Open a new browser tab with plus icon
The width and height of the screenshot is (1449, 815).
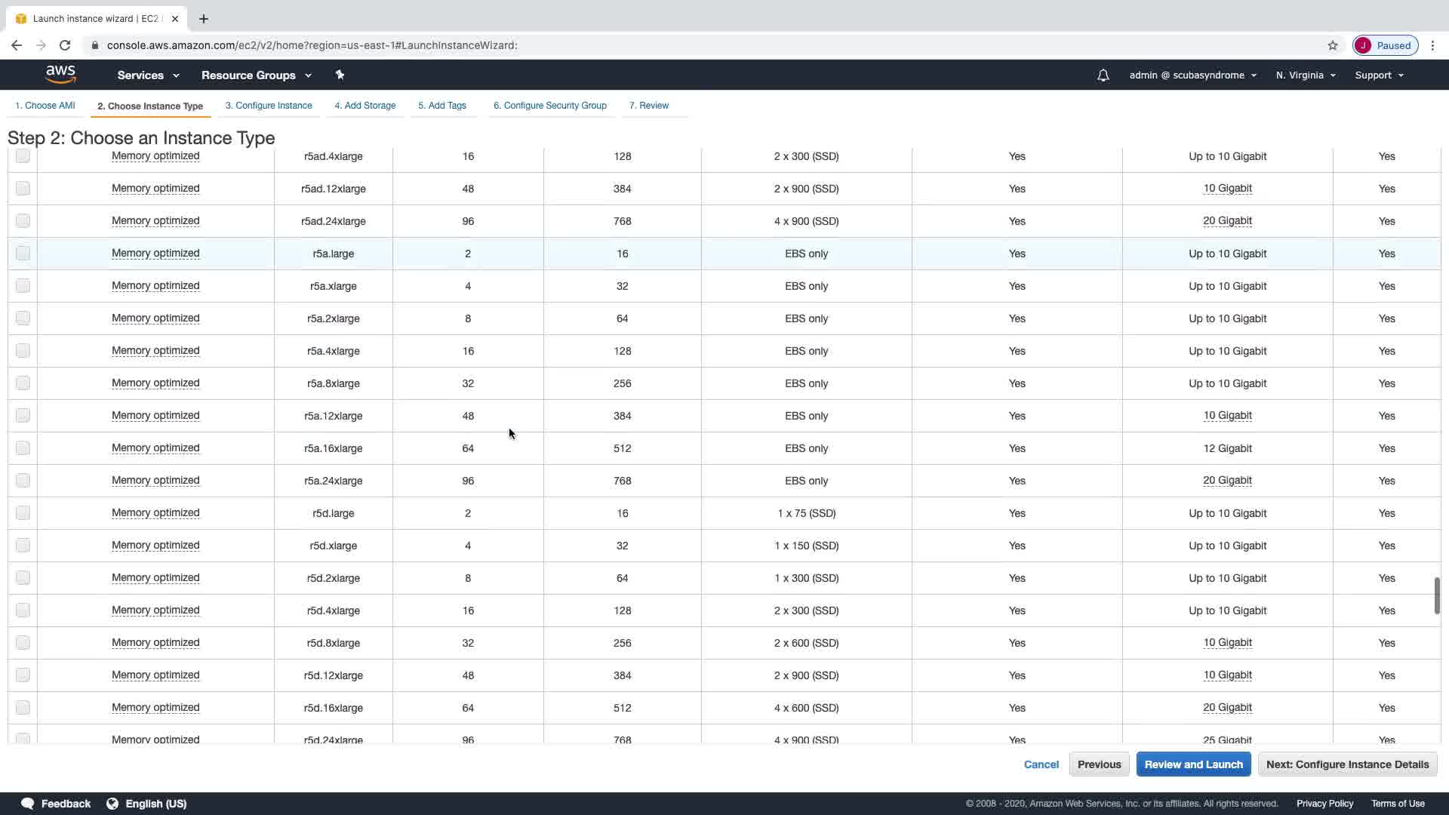coord(204,19)
